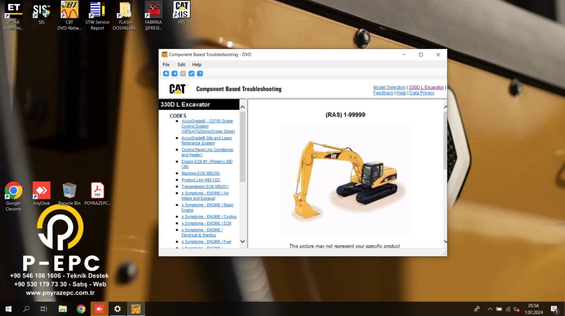
Task: Open the Help menu
Action: (197, 65)
